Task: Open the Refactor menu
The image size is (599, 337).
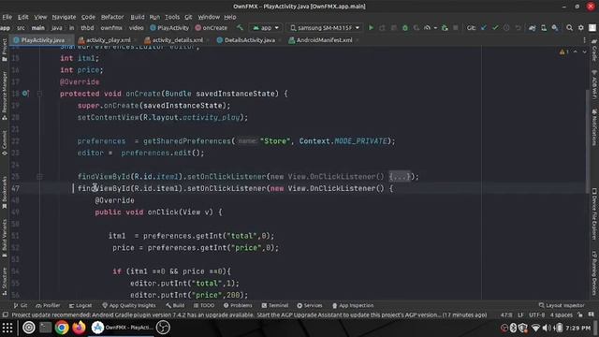Action: point(112,17)
